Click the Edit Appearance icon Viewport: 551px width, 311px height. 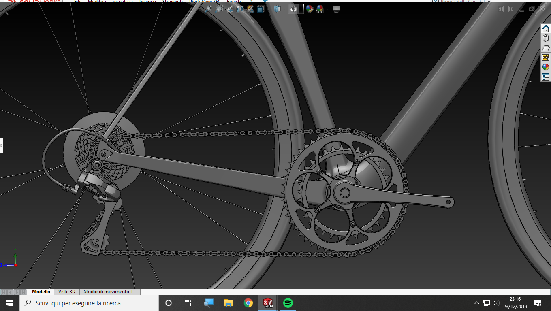click(310, 9)
